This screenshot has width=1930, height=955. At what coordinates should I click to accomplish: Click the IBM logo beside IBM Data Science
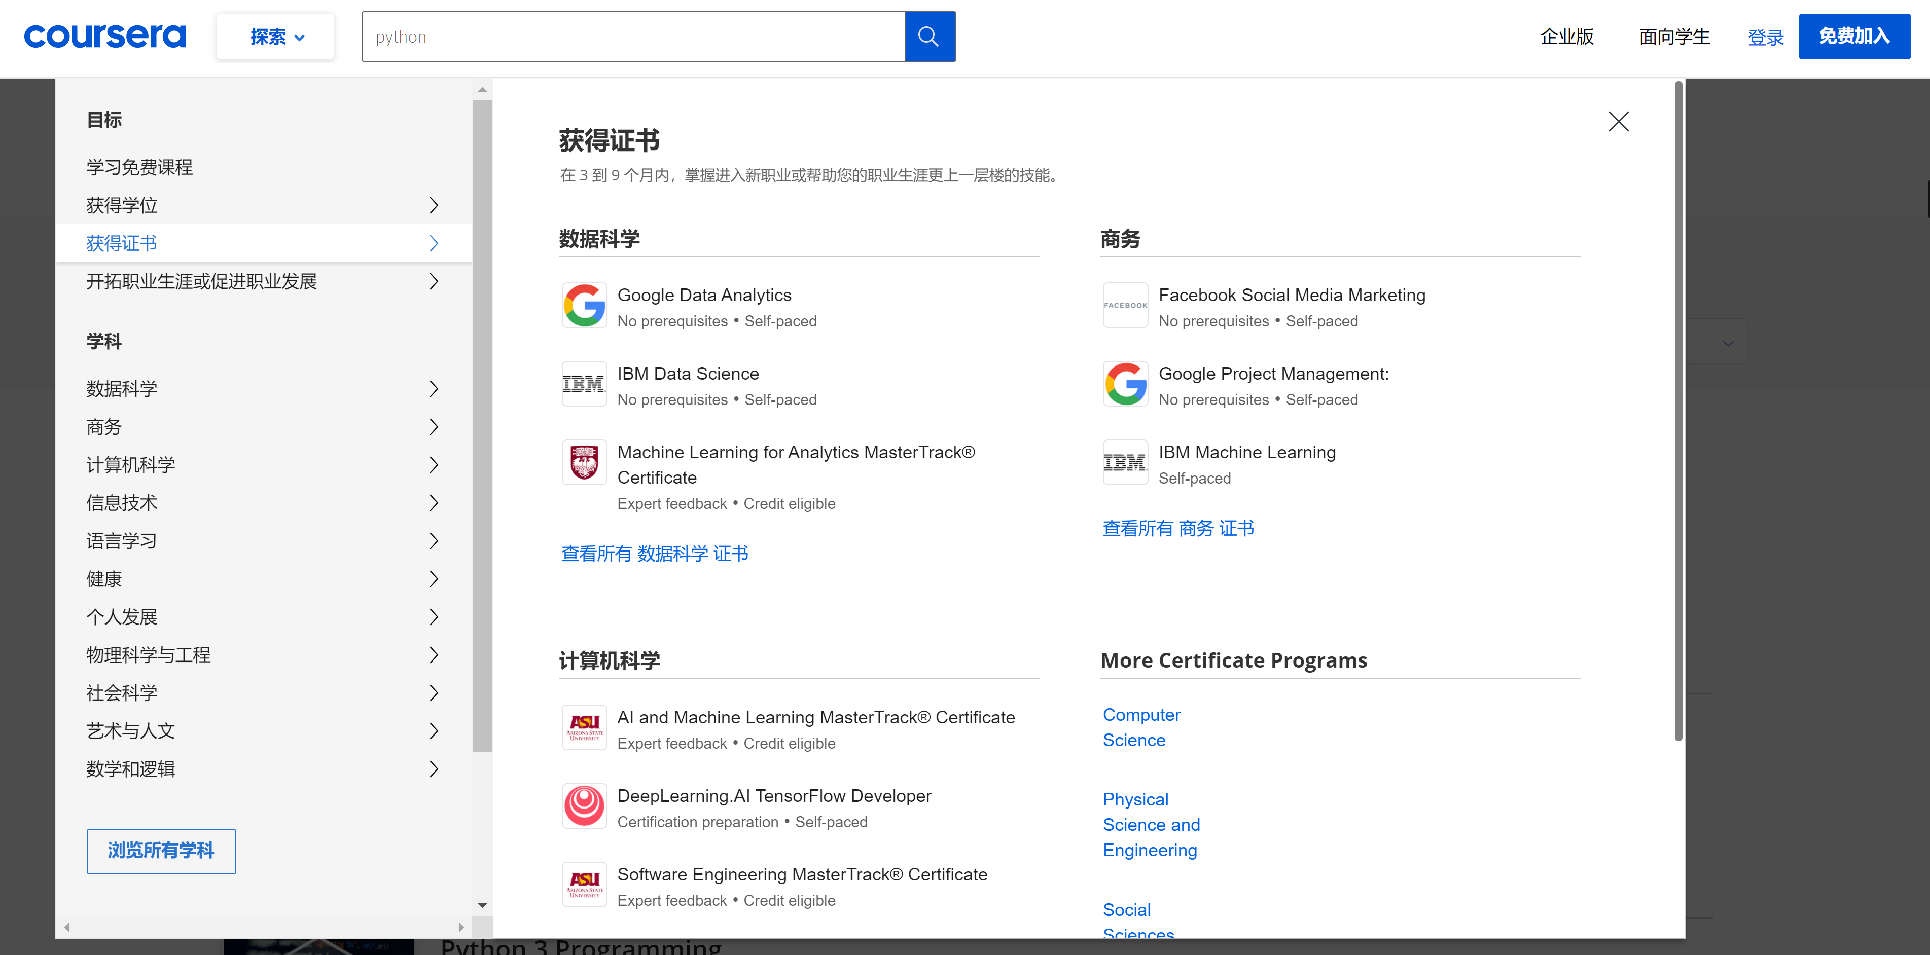[584, 384]
